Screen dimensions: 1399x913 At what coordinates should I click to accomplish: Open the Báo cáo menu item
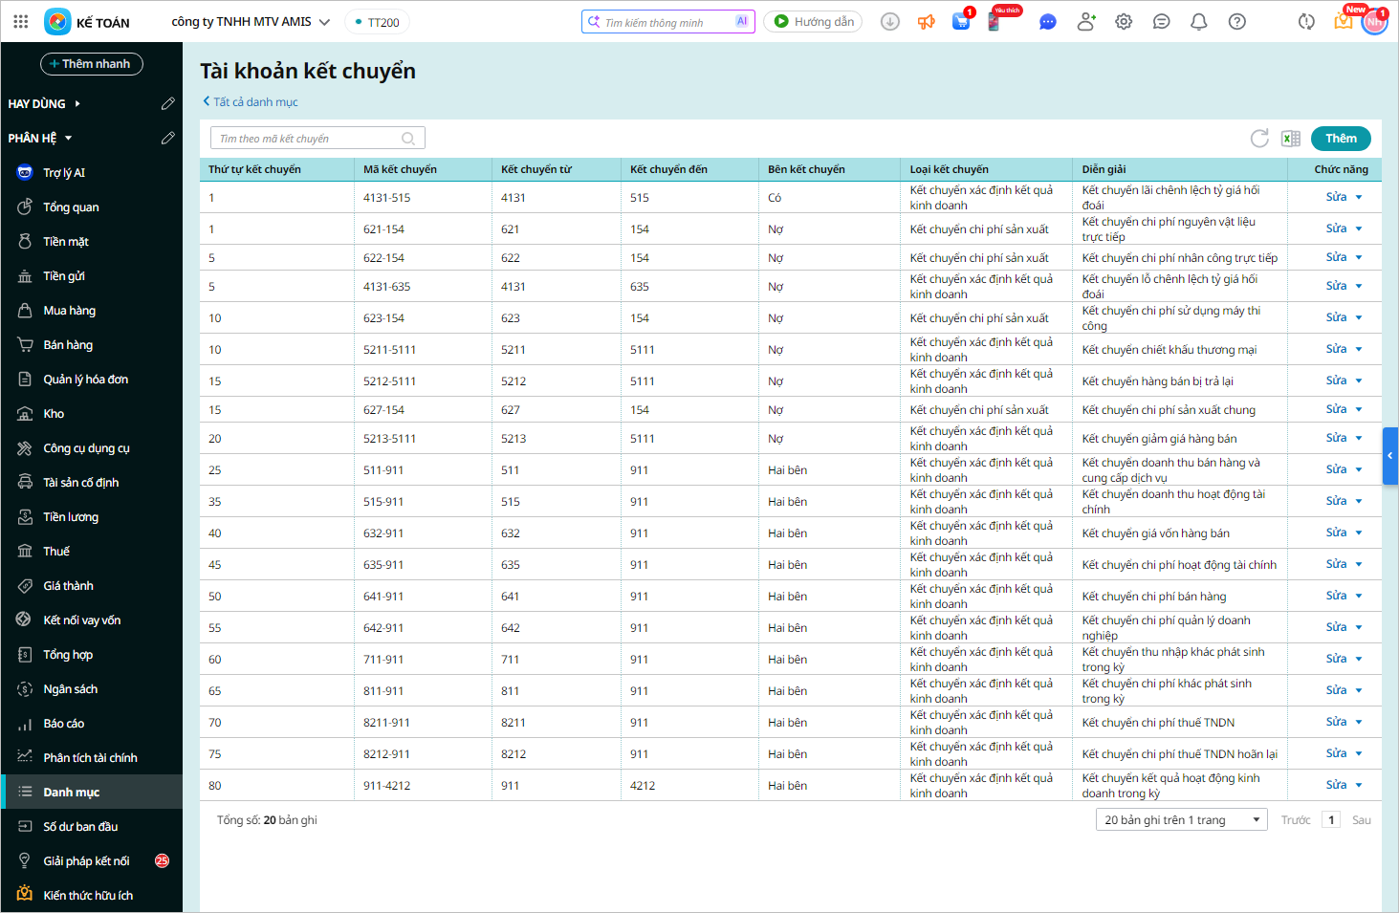point(63,724)
